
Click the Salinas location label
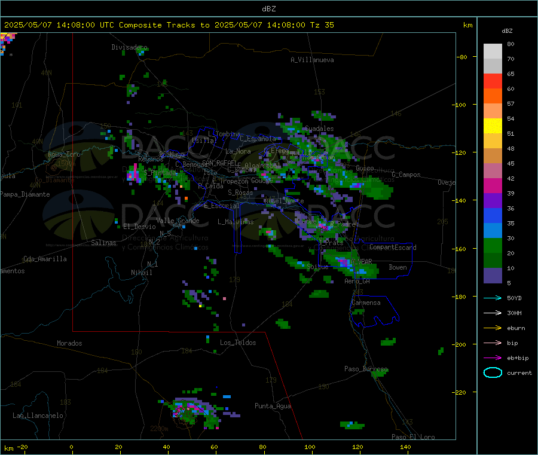(103, 243)
